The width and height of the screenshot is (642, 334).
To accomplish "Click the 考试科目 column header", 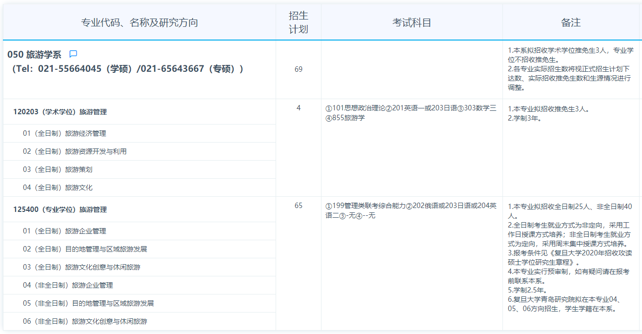I will coord(412,22).
